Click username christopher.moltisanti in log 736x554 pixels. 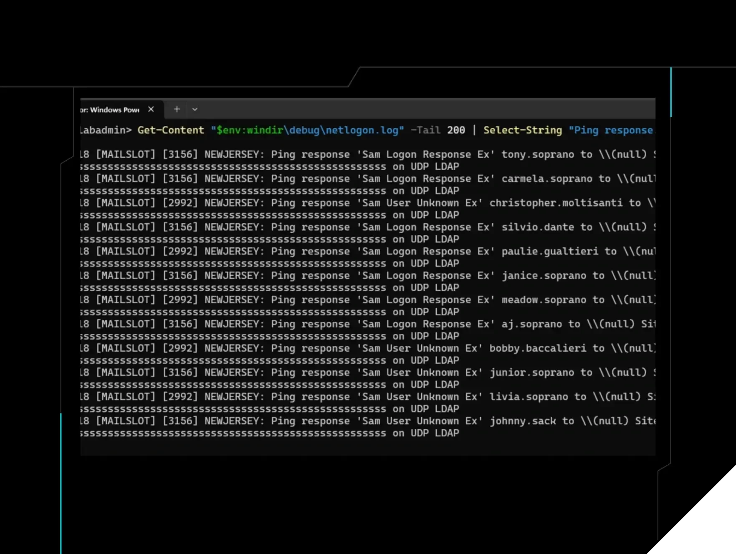(x=556, y=203)
